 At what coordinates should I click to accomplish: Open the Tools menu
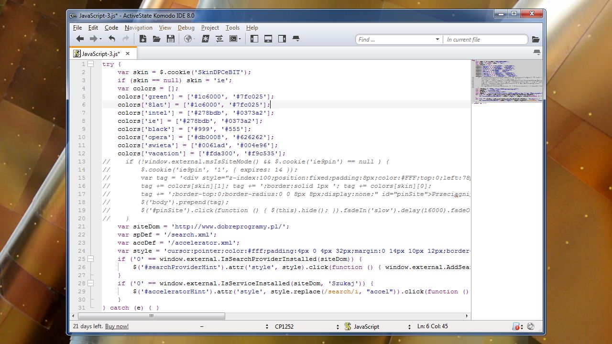(232, 28)
